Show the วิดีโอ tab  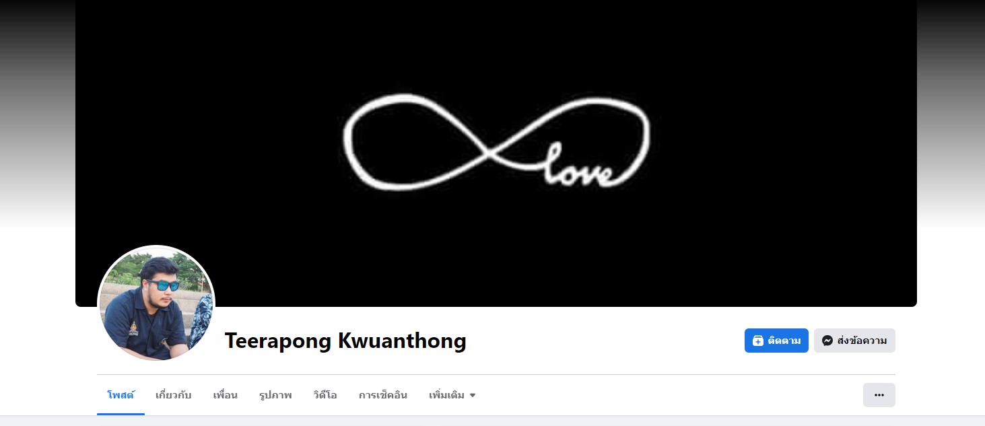pyautogui.click(x=325, y=395)
